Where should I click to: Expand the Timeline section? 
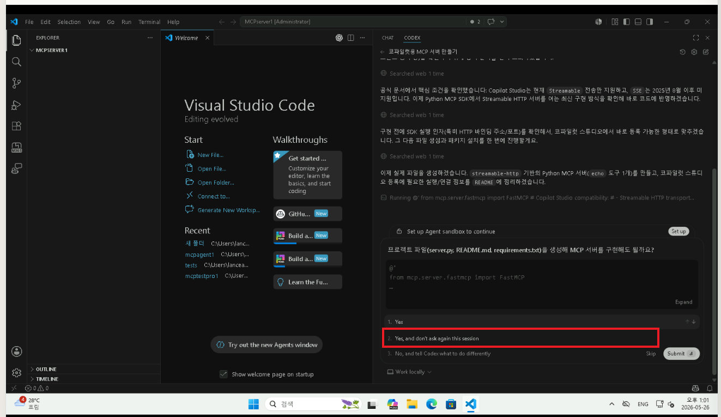tap(94, 379)
